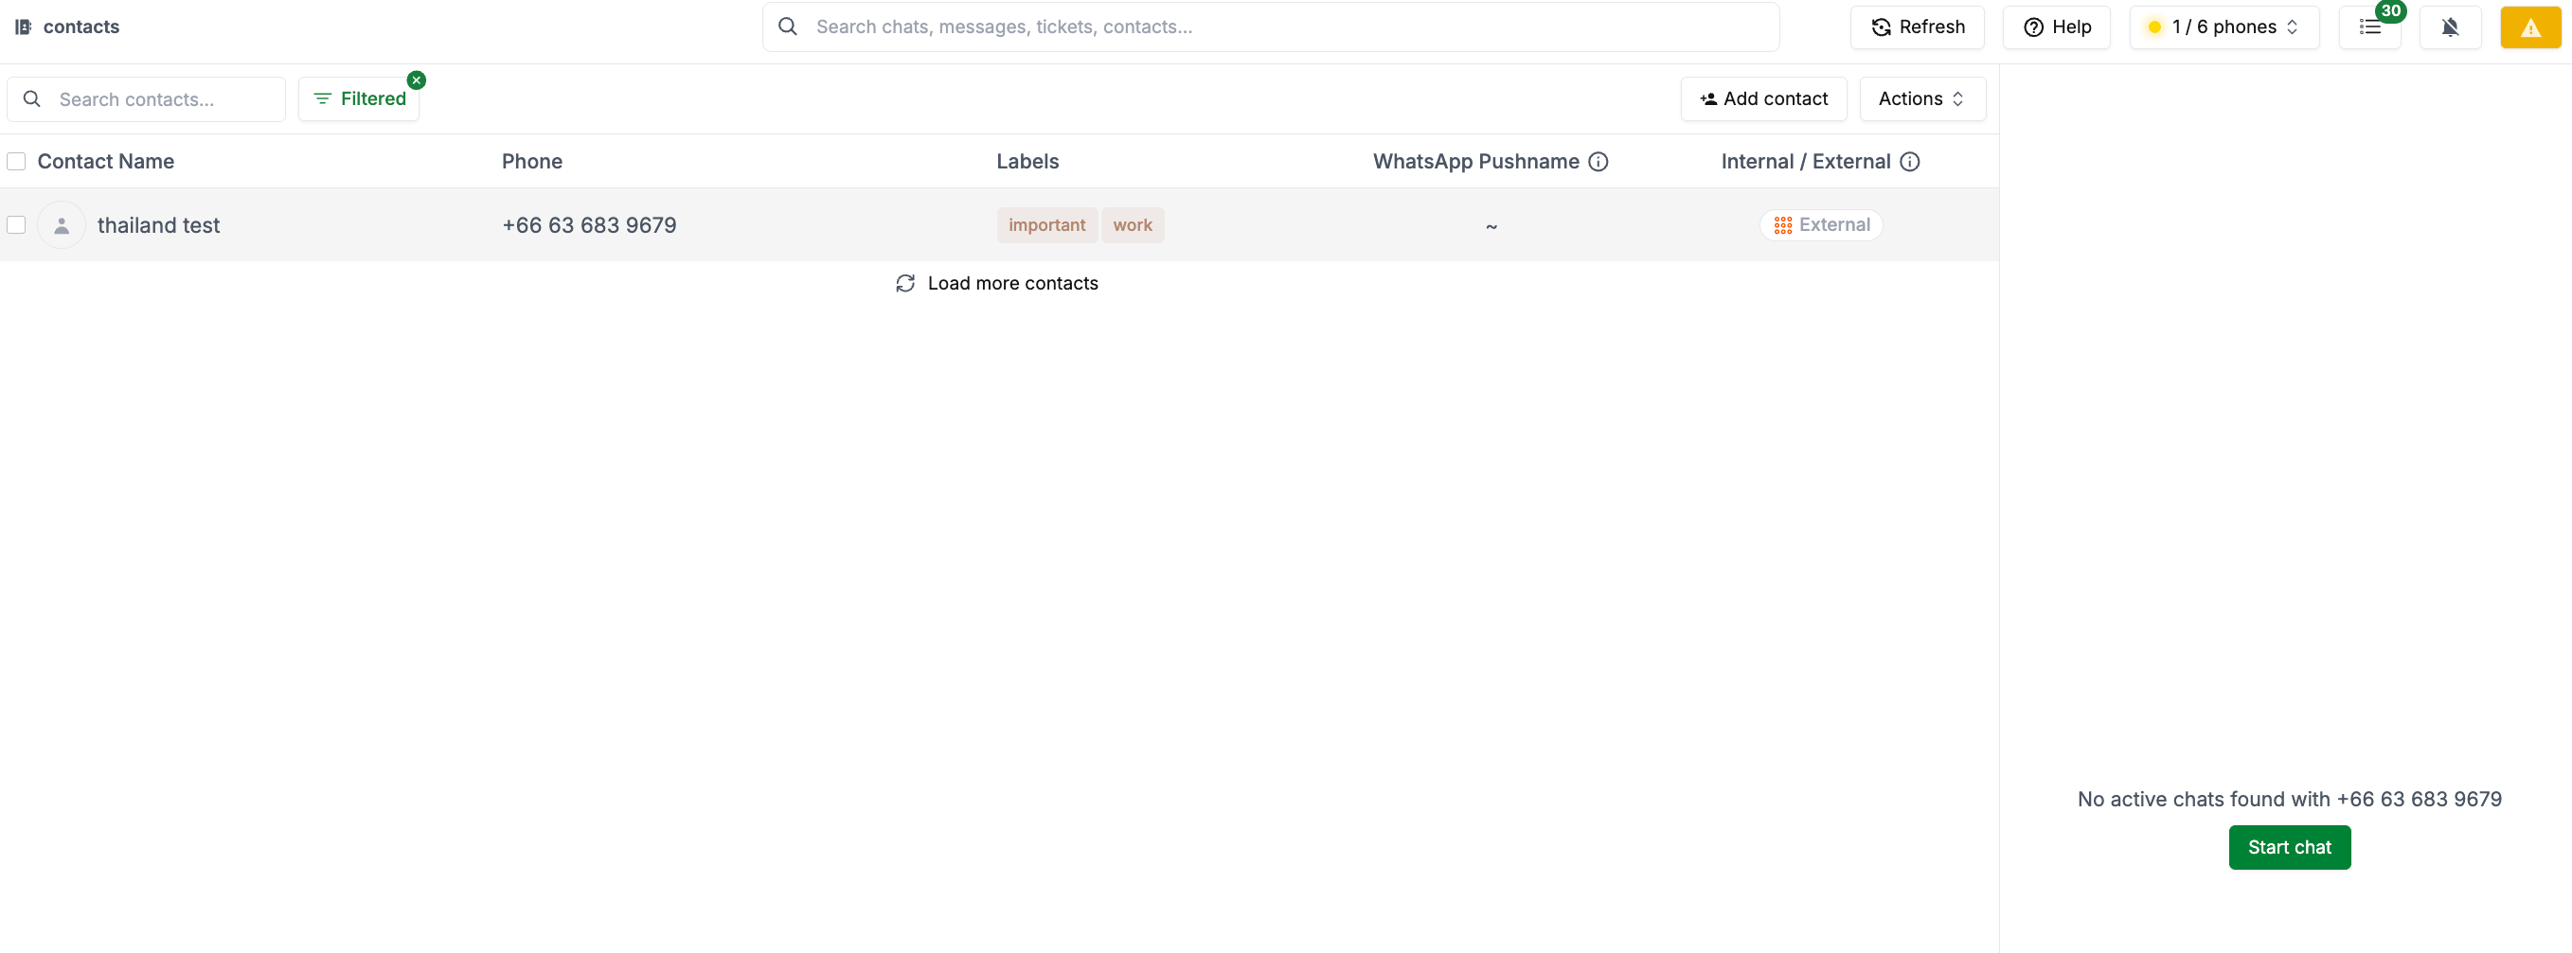Open the 1 / 6 phones dropdown
This screenshot has height=953, width=2572.
(2224, 26)
